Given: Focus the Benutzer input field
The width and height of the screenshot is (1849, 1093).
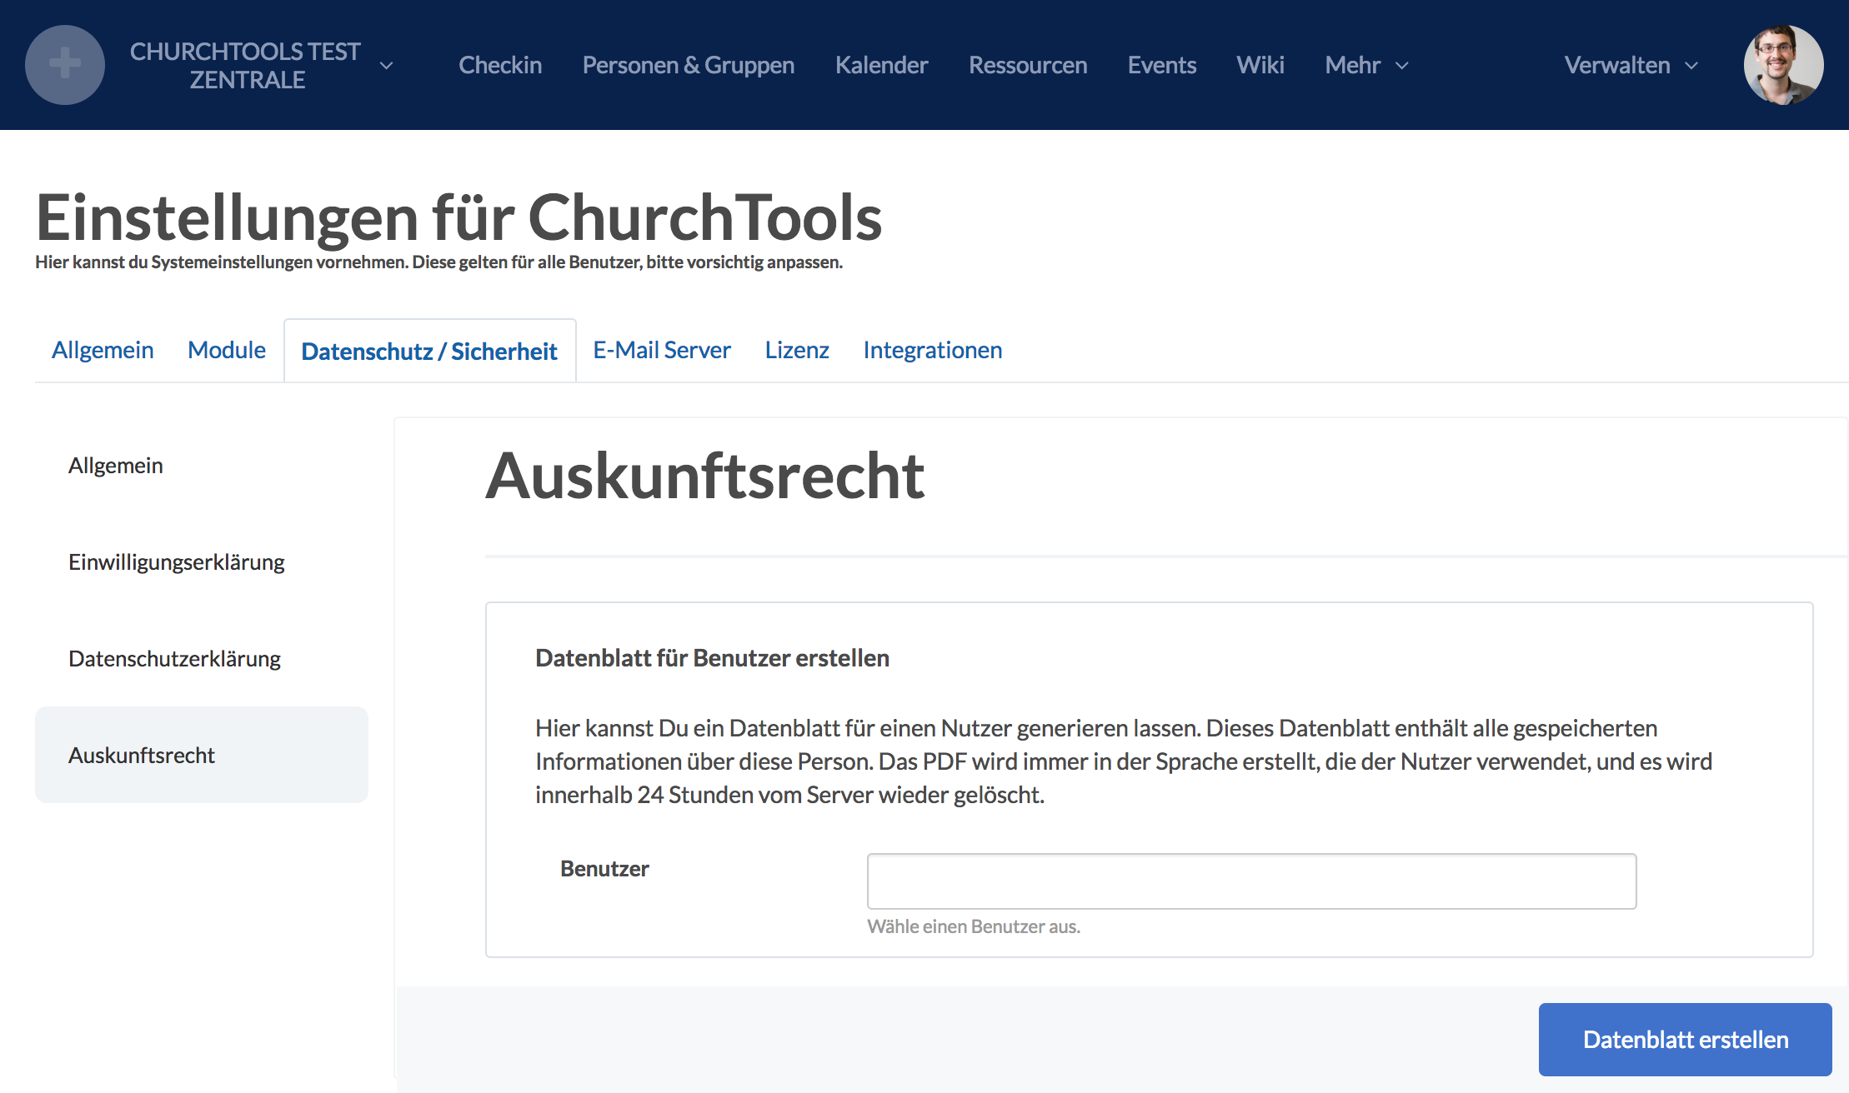Looking at the screenshot, I should click(x=1251, y=881).
